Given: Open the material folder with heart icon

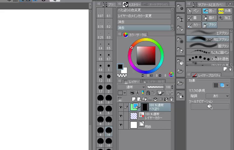Looking at the screenshot, I should tap(180, 28).
